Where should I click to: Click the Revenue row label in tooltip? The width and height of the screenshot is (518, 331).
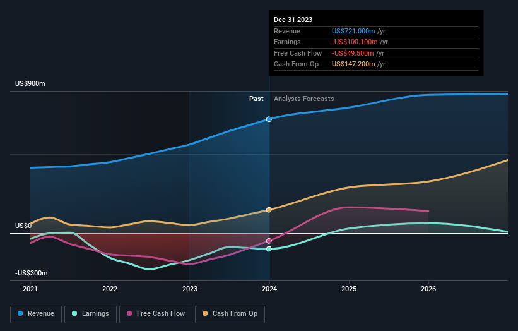coord(286,31)
